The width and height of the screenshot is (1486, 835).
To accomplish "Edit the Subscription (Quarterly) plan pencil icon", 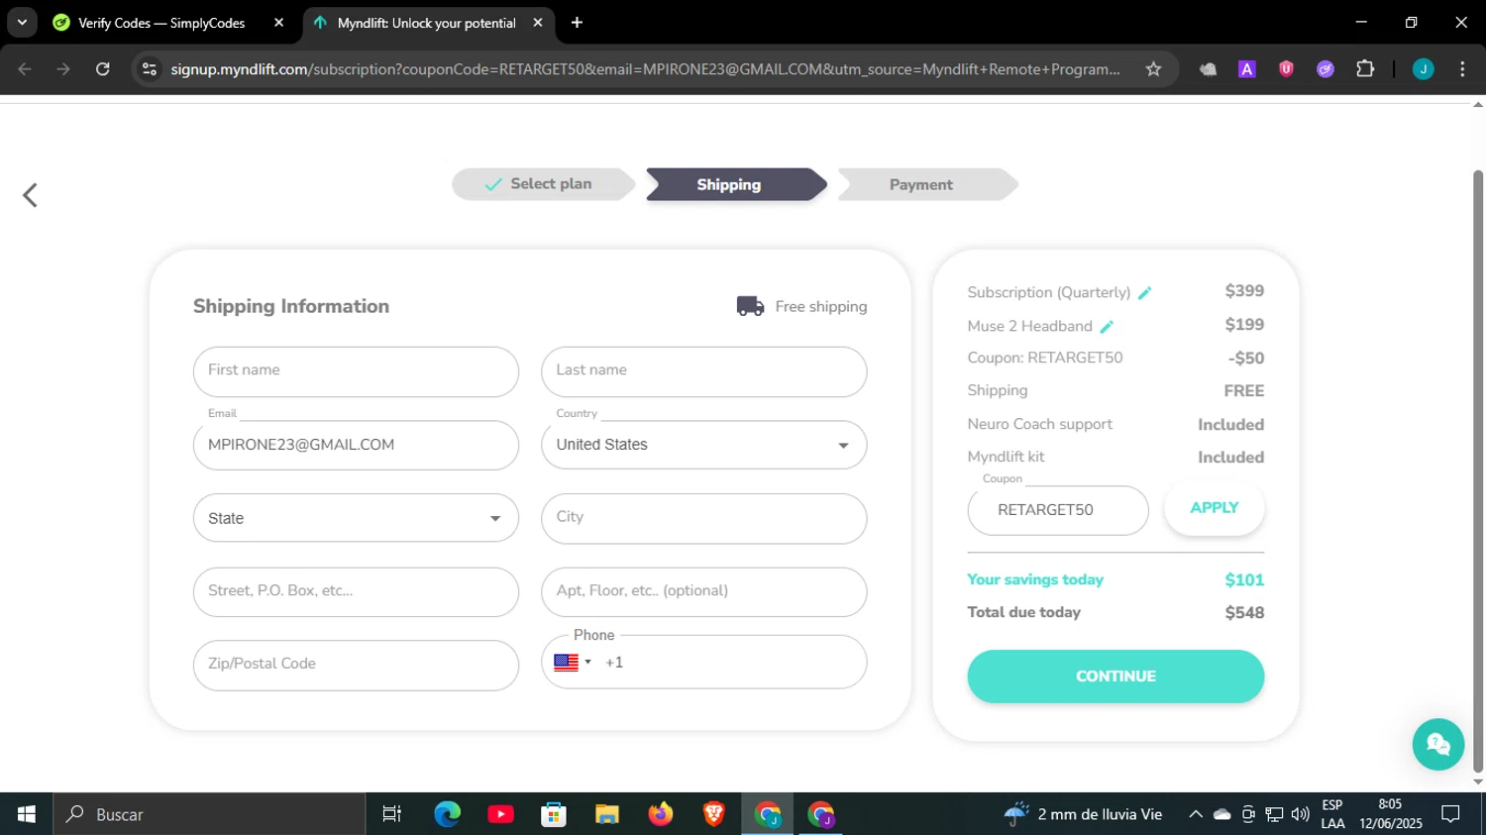I will (1145, 292).
